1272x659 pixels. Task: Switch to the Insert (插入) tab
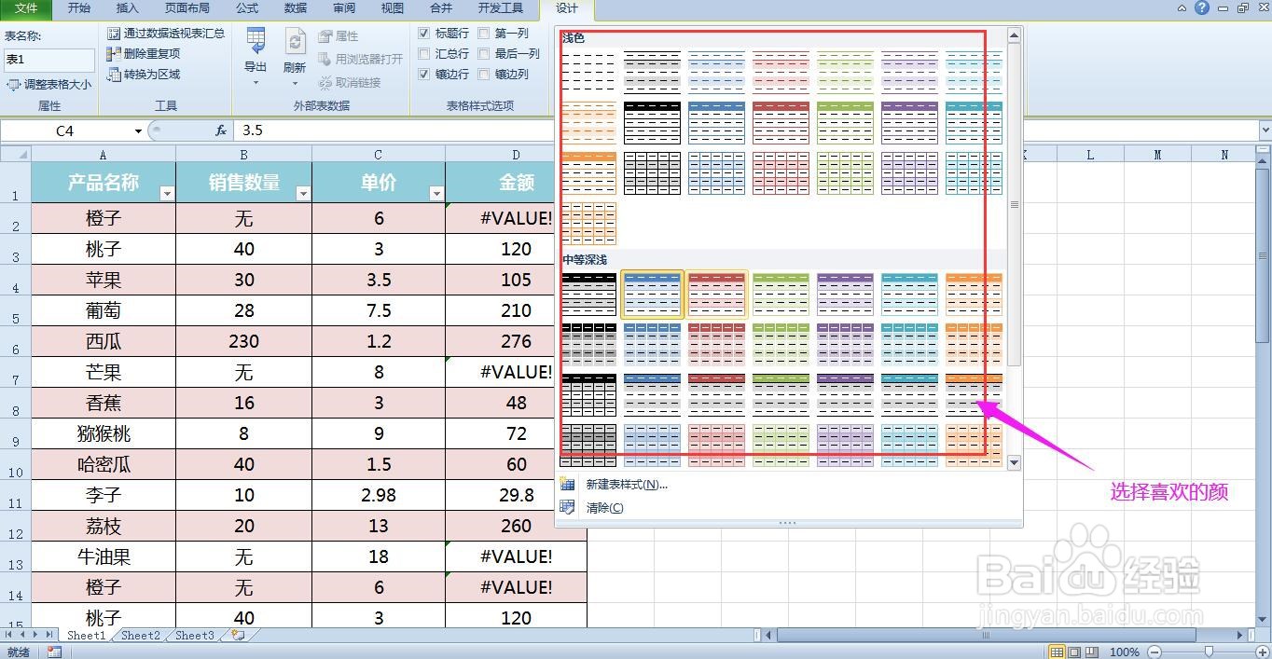click(127, 8)
